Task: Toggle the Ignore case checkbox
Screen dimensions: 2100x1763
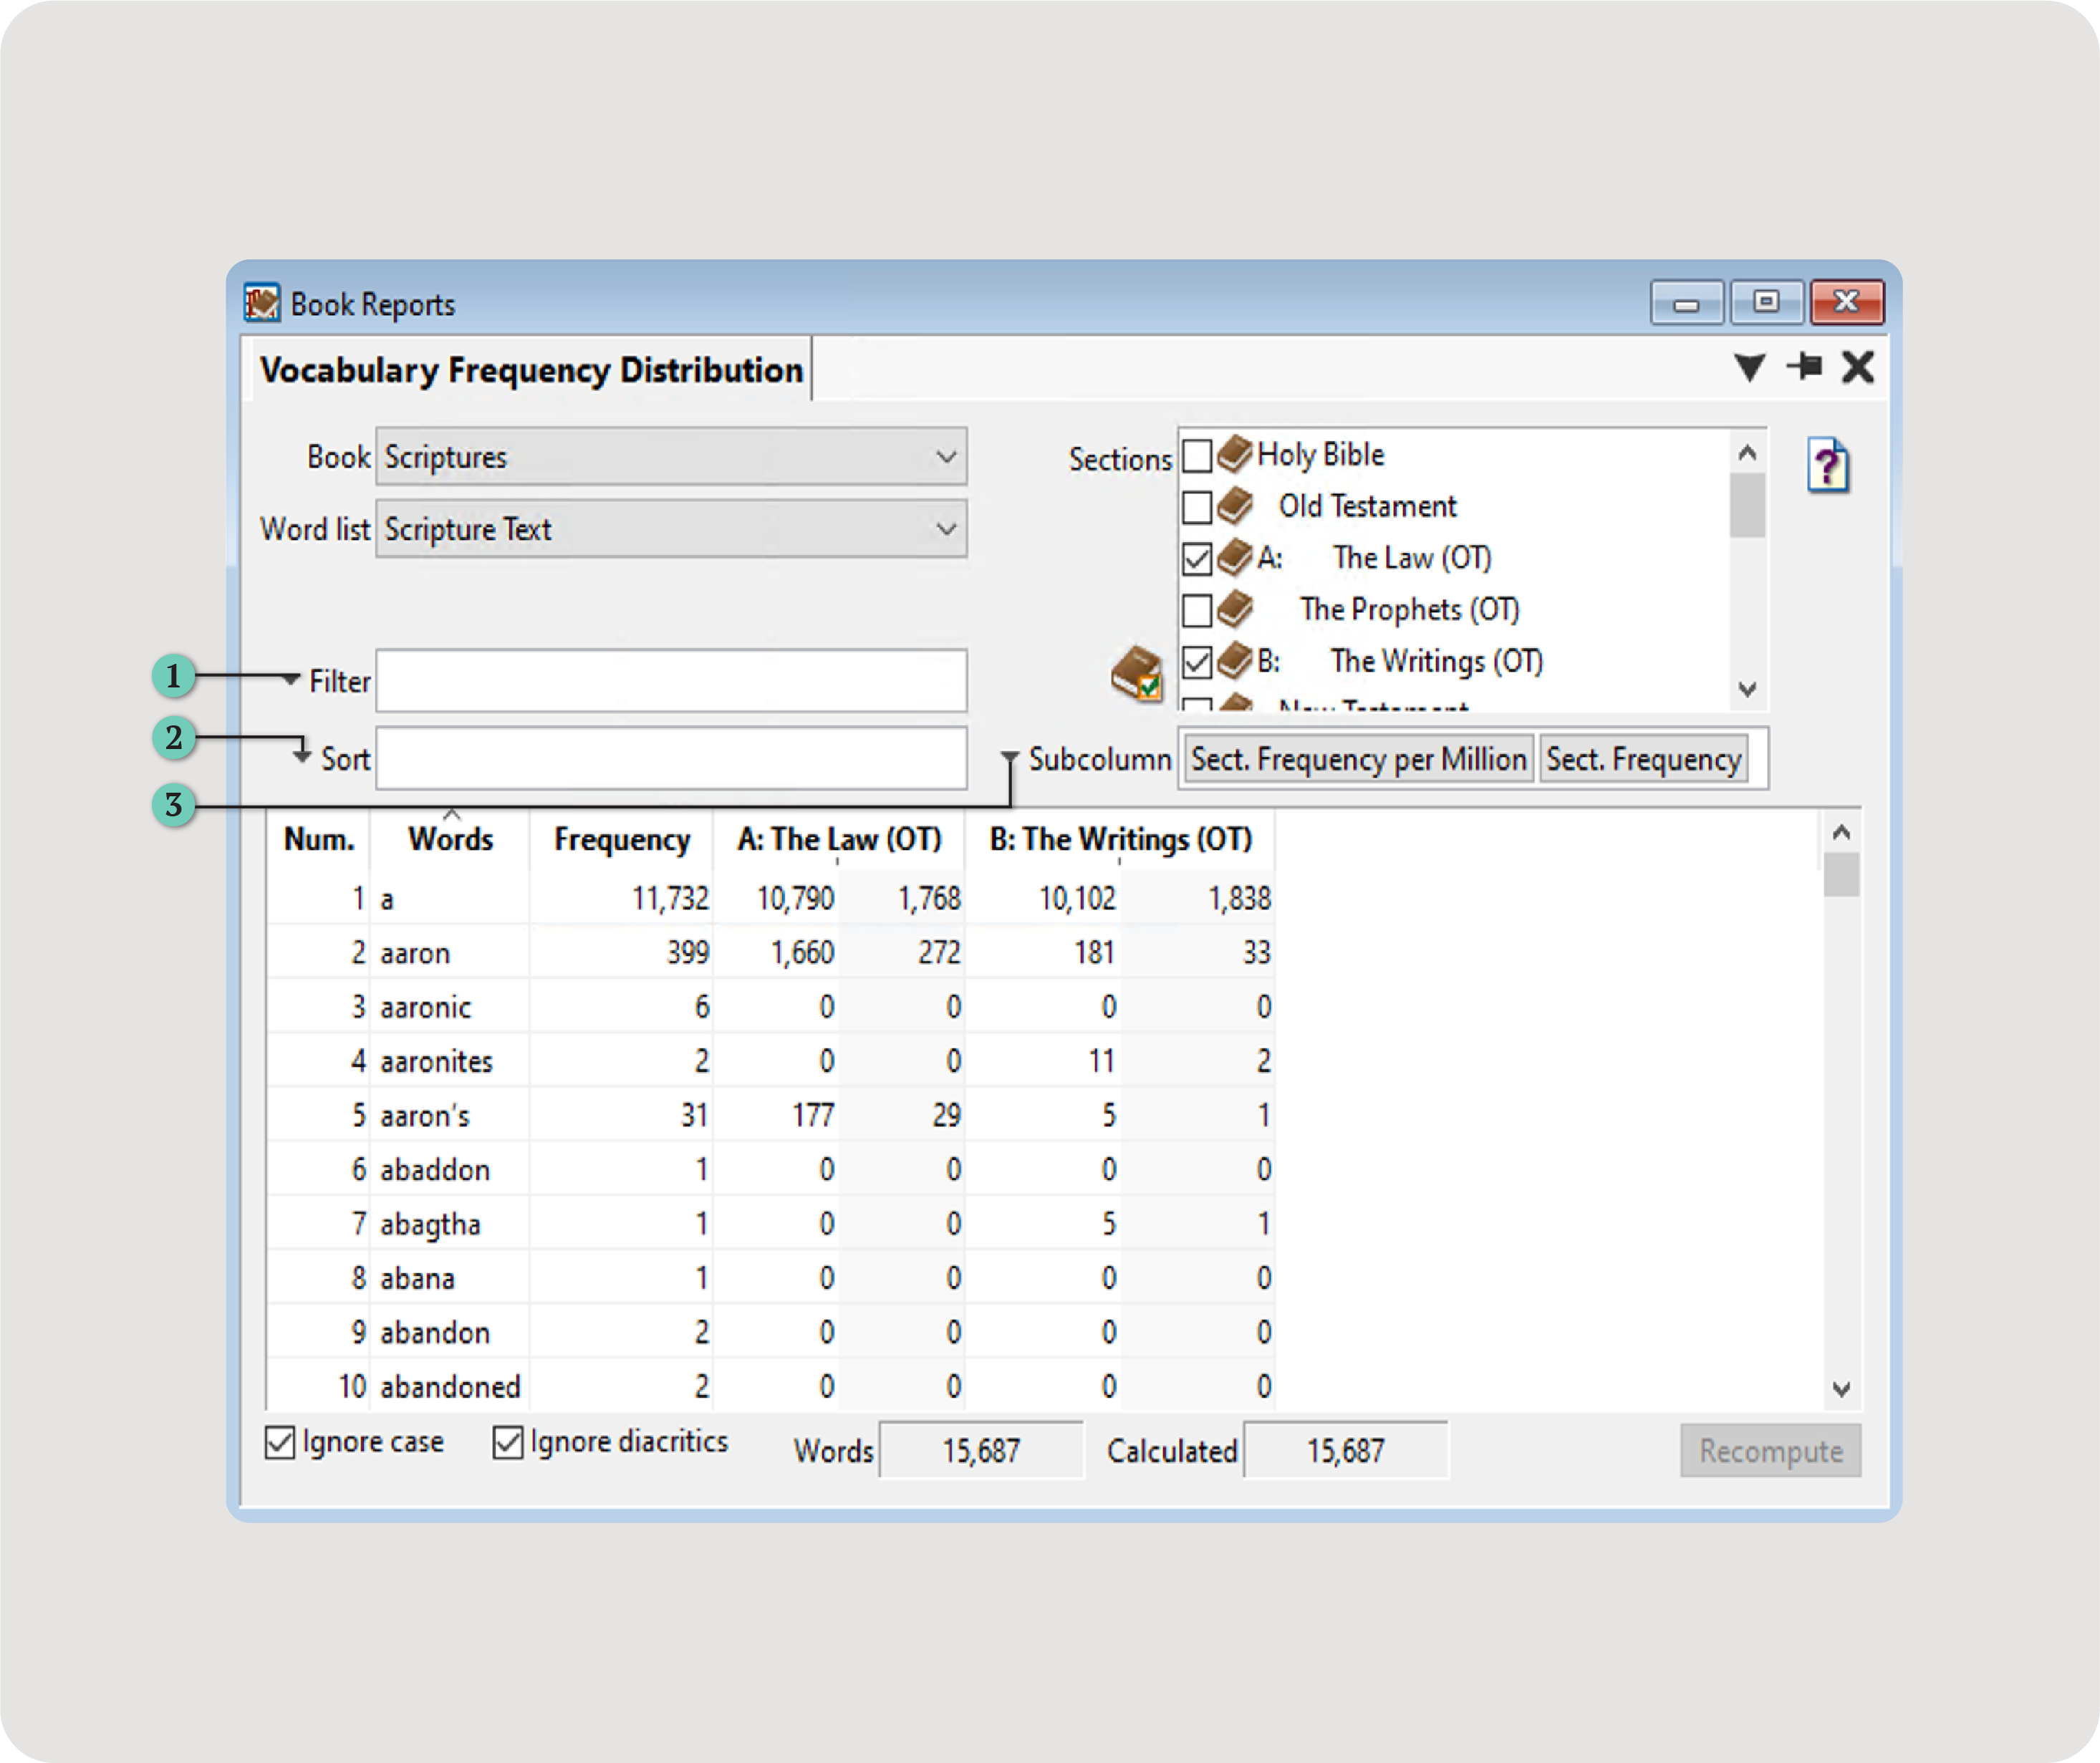Action: [x=280, y=1442]
